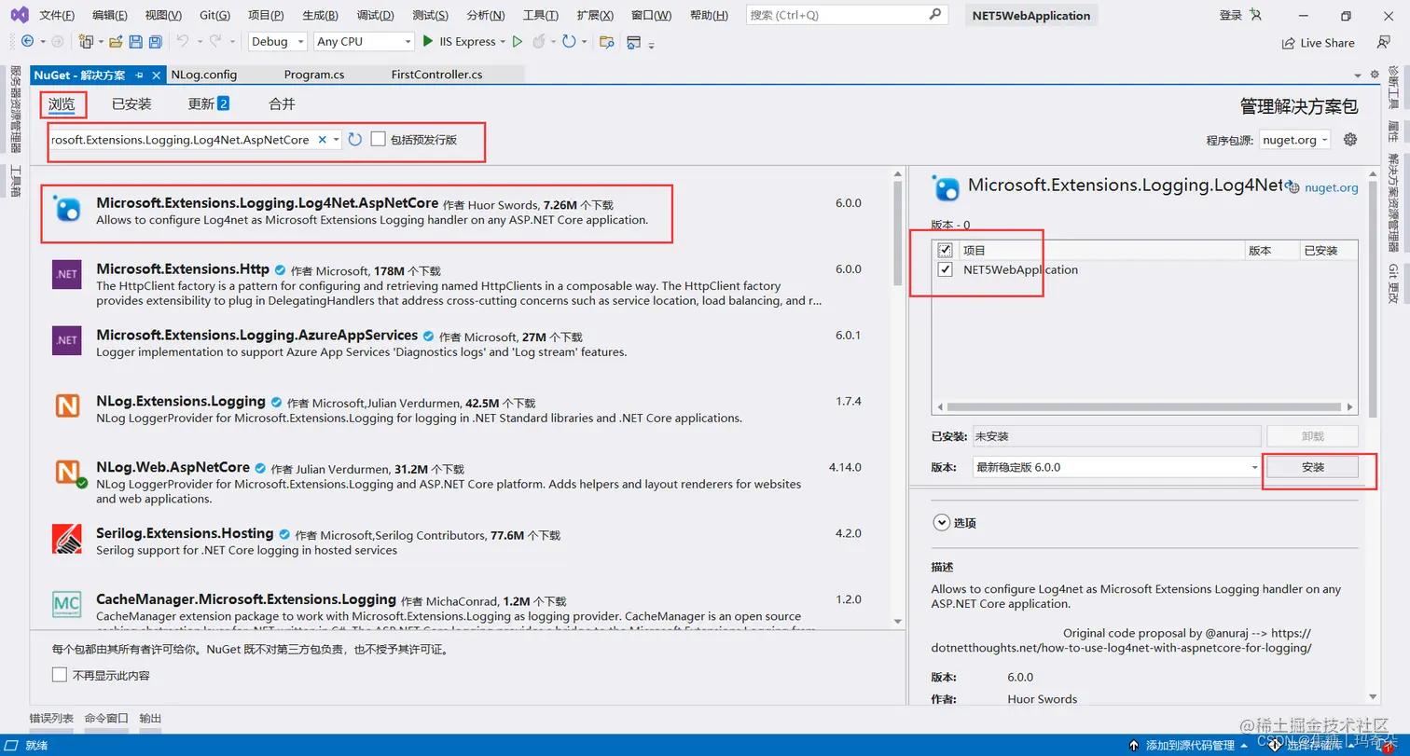
Task: Switch to the NLog.config tab
Action: [x=204, y=75]
